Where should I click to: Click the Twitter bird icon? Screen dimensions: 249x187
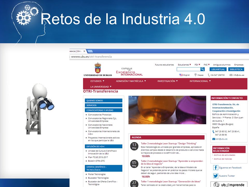(x=216, y=176)
